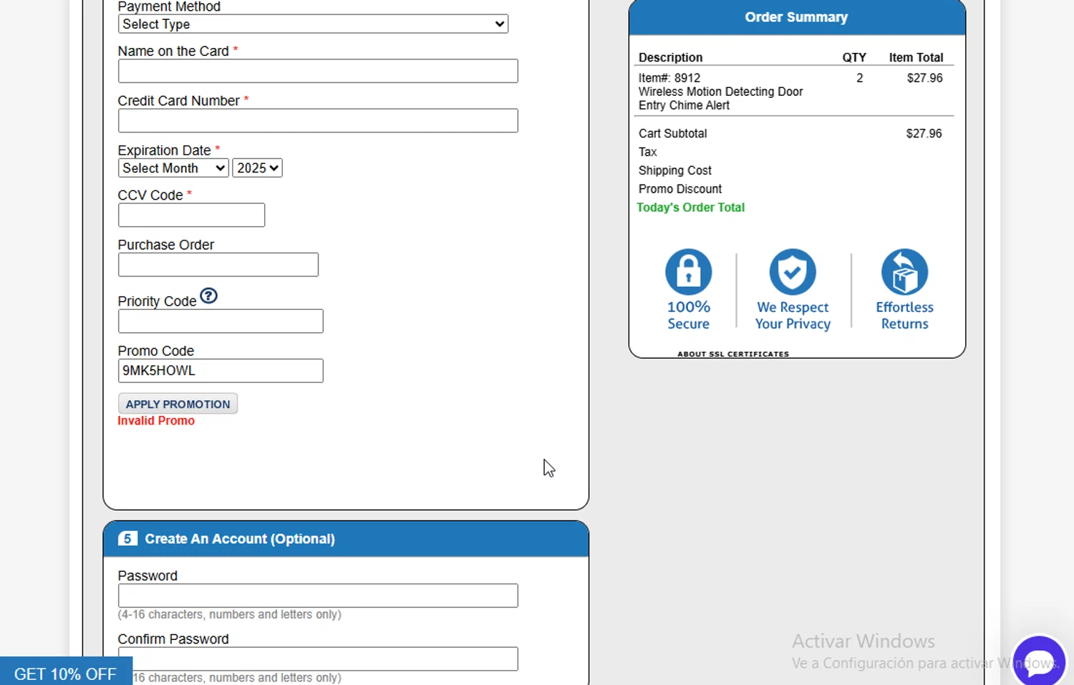Viewport: 1074px width, 685px height.
Task: Click the Item Total column header
Action: [x=916, y=57]
